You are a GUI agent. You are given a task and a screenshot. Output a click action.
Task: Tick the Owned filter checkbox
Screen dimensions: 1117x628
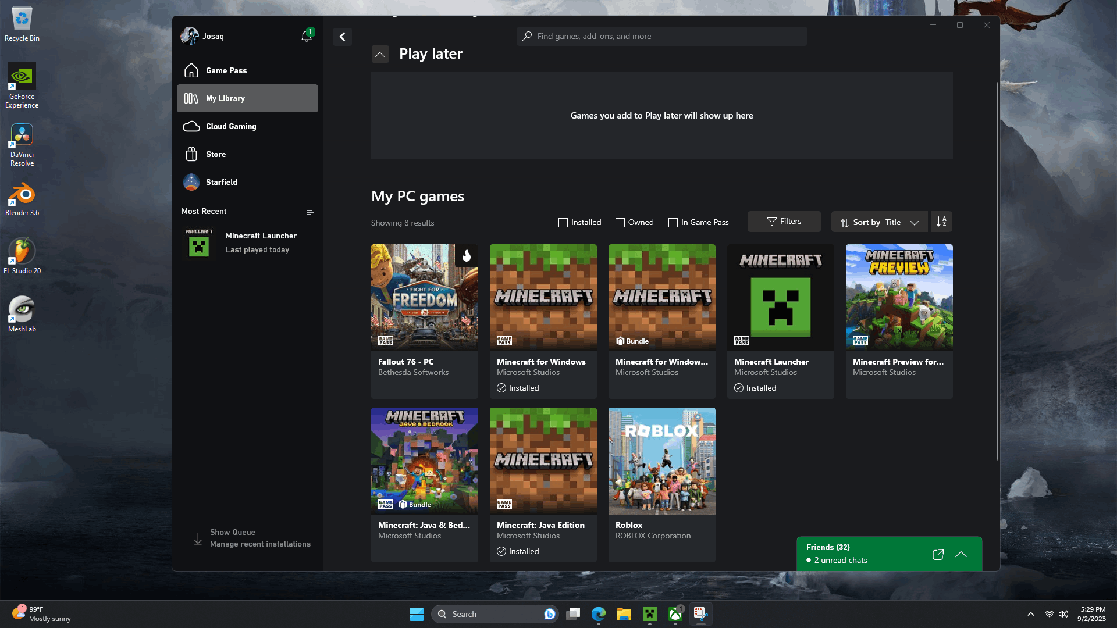tap(620, 223)
